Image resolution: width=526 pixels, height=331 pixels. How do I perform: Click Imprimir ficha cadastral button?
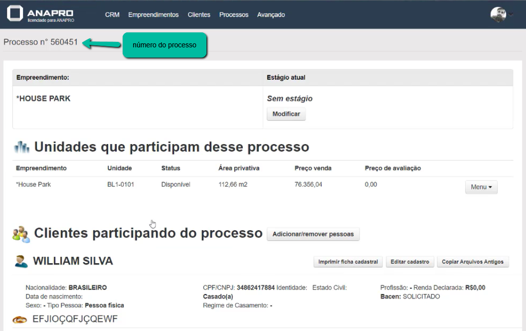coord(348,262)
